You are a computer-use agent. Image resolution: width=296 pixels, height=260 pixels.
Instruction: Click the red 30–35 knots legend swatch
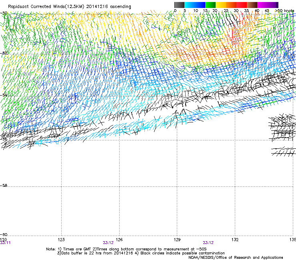pos(242,5)
